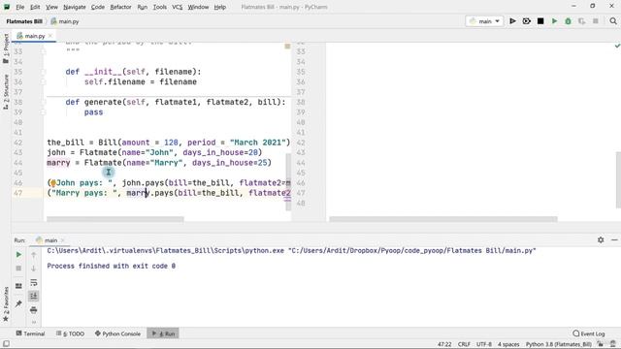This screenshot has height=349, width=621.
Task: Open the Event Log
Action: 589,333
